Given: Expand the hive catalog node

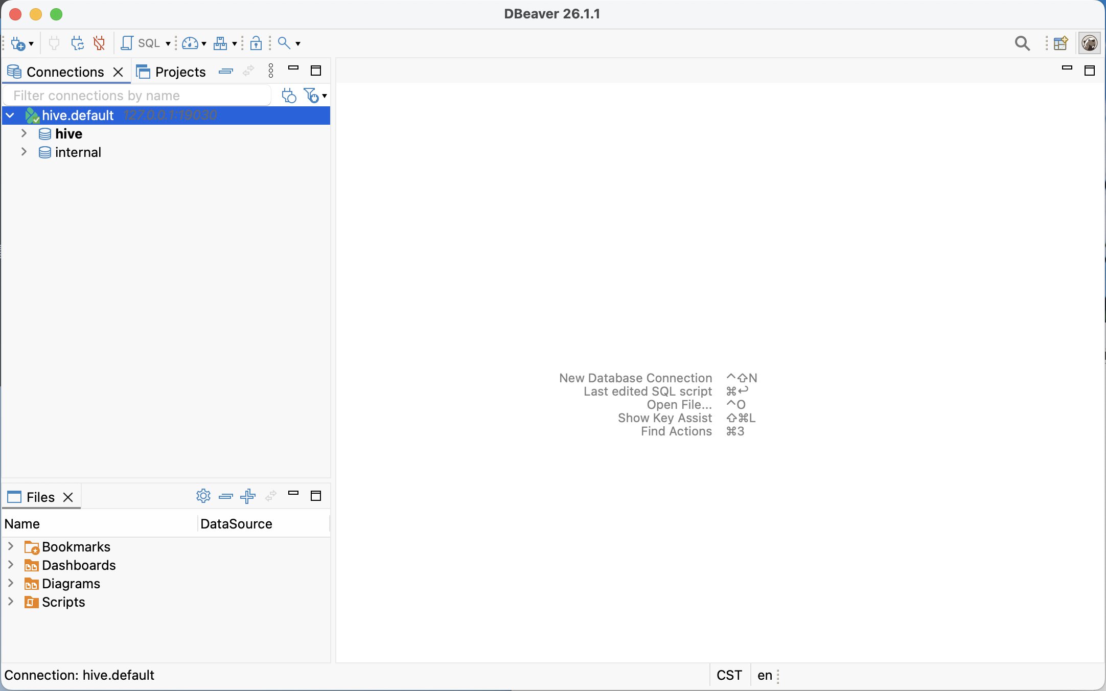Looking at the screenshot, I should pyautogui.click(x=24, y=133).
